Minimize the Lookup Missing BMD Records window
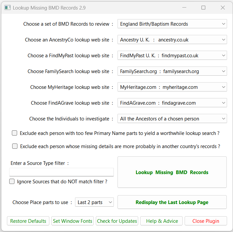Image resolution: width=233 pixels, height=232 pixels. (184, 8)
